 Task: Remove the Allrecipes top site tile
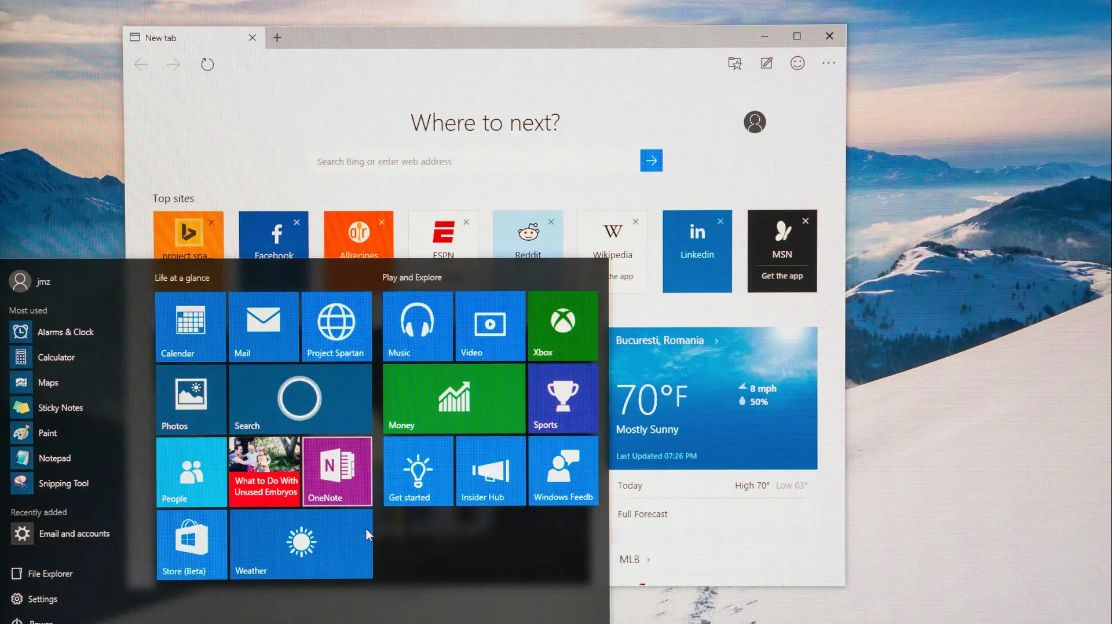click(382, 222)
